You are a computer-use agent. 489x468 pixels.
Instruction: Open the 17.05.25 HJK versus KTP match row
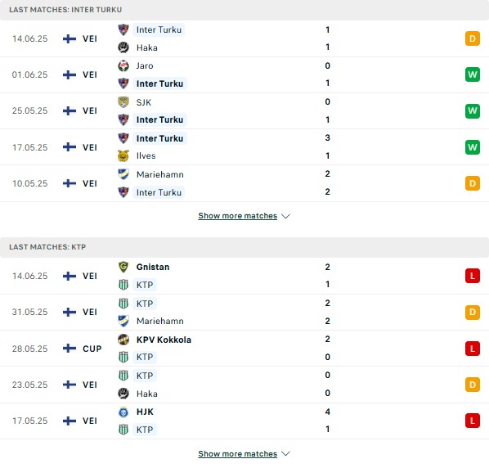pos(244,421)
